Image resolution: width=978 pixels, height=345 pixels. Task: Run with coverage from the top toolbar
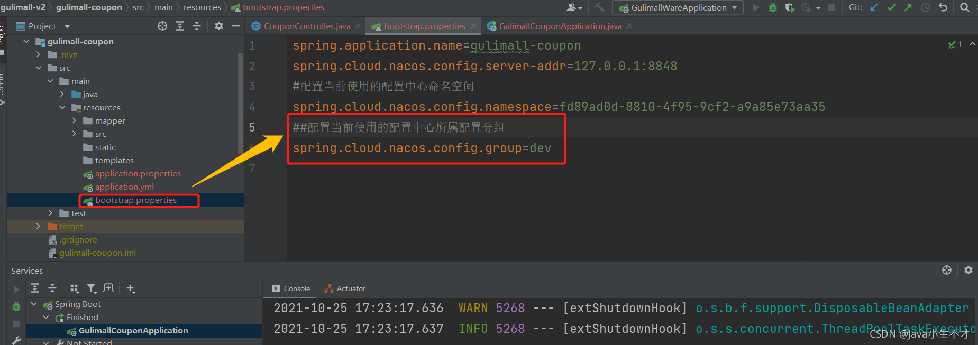click(x=790, y=7)
